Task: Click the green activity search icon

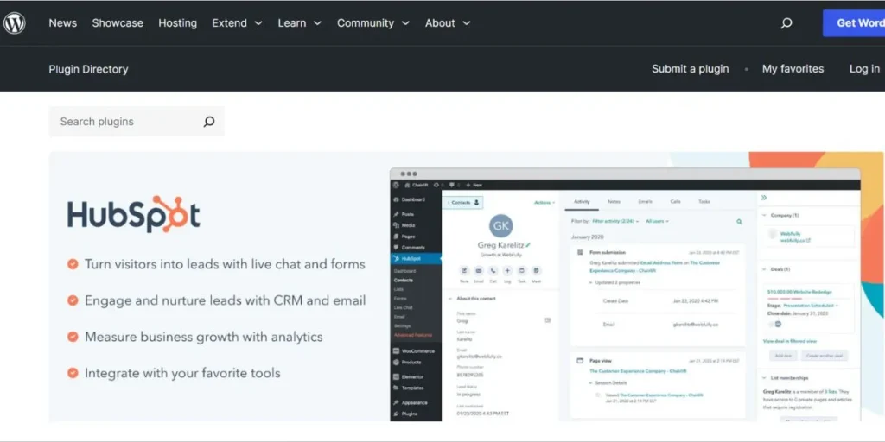Action: [740, 222]
